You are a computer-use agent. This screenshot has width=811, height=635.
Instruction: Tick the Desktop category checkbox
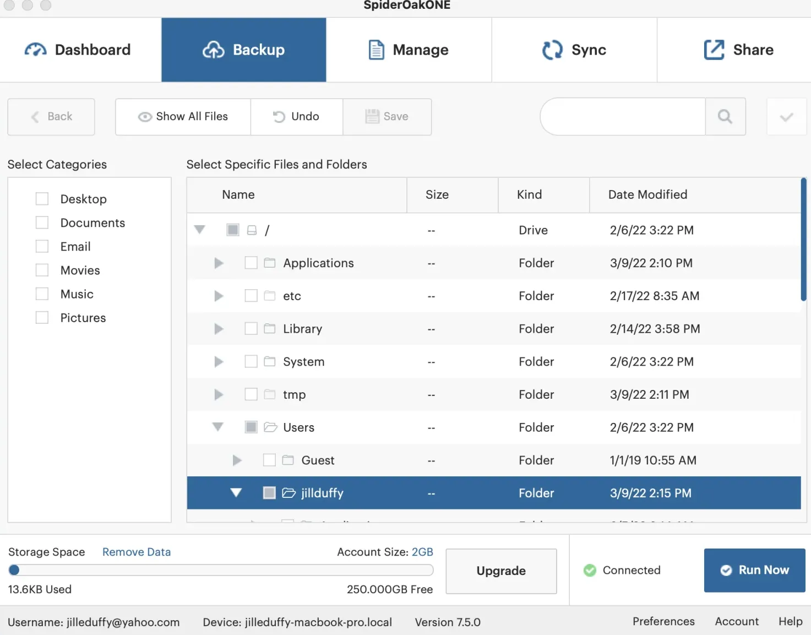tap(42, 199)
